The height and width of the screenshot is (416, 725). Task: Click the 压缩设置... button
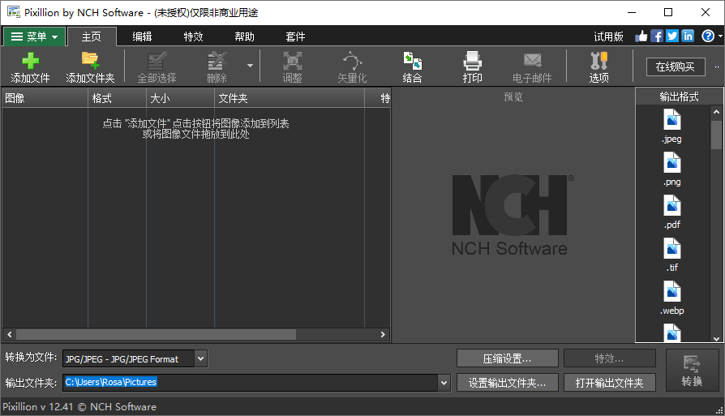point(507,358)
